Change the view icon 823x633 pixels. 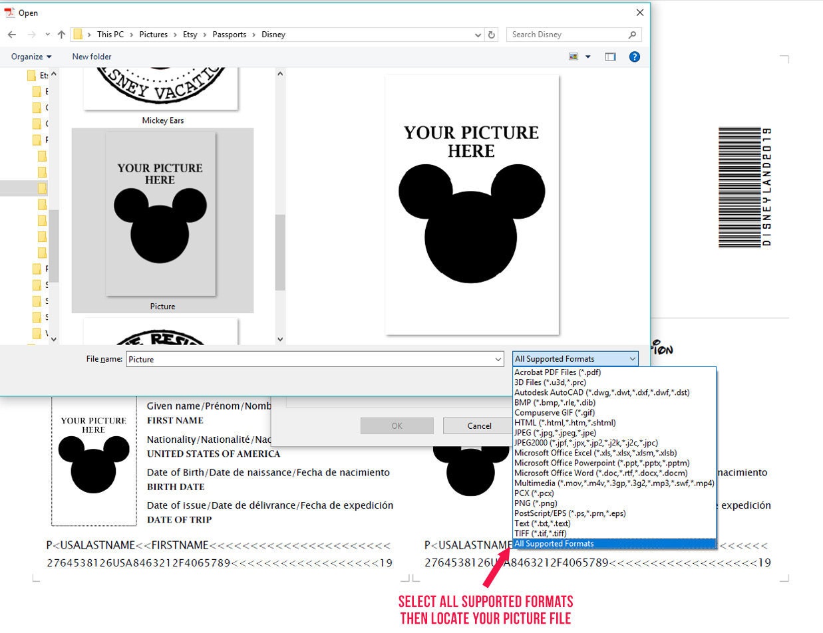574,57
